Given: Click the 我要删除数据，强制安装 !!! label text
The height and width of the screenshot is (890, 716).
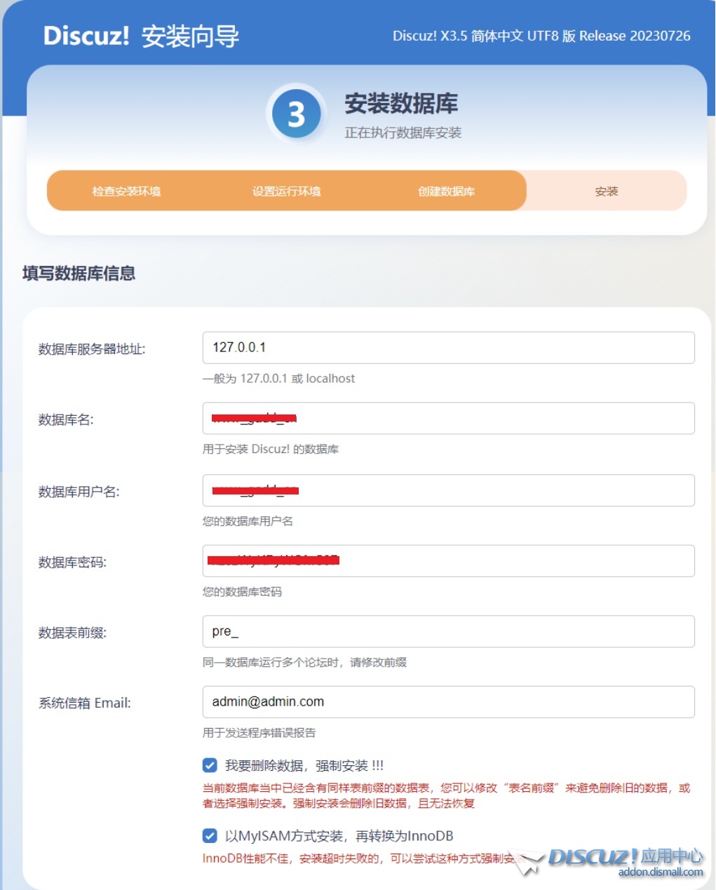Looking at the screenshot, I should [304, 765].
